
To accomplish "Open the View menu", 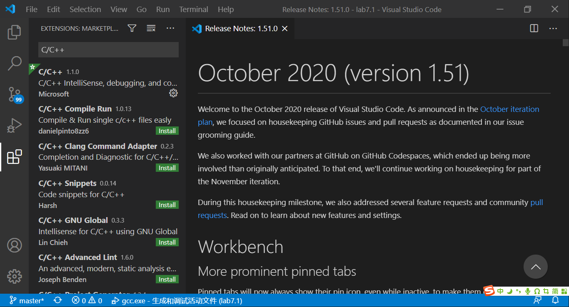I will pyautogui.click(x=119, y=9).
